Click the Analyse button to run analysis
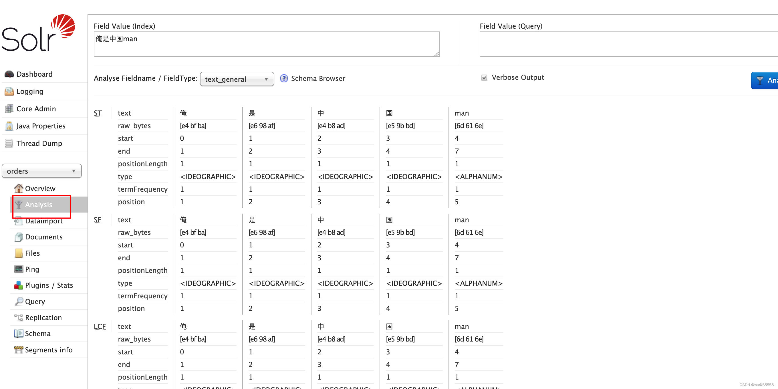The width and height of the screenshot is (778, 389). [766, 80]
